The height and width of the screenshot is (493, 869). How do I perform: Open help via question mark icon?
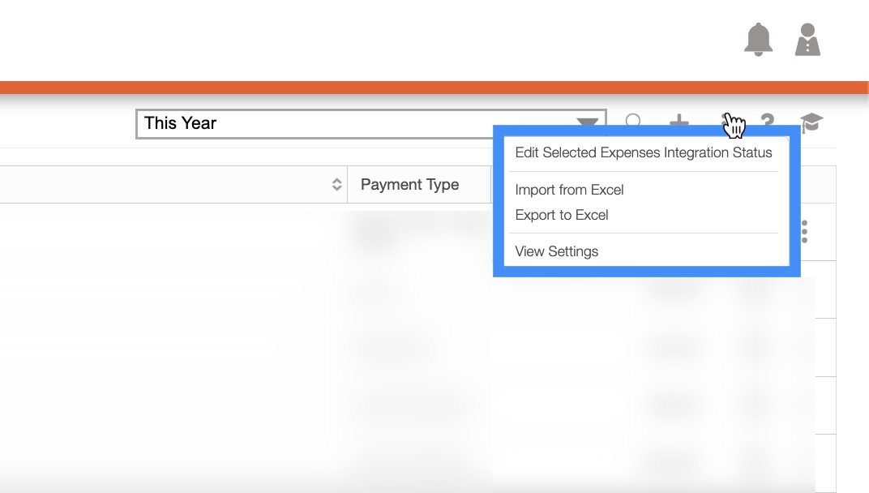coord(767,123)
